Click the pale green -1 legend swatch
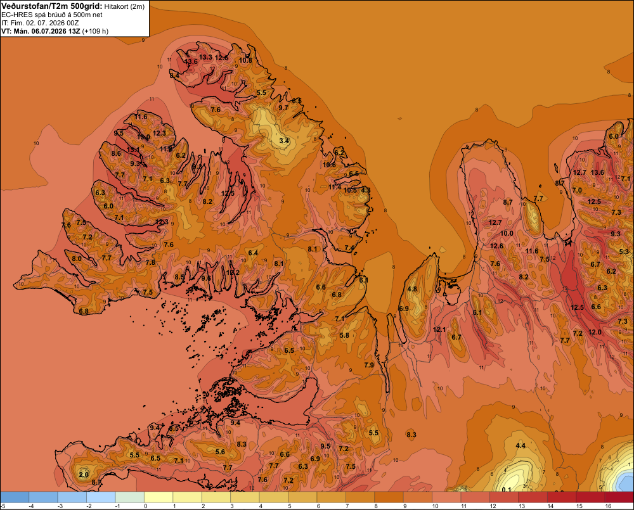The height and width of the screenshot is (510, 634). tap(129, 497)
